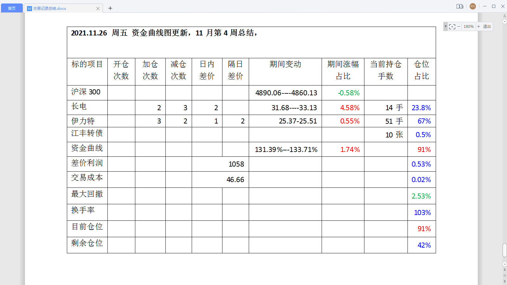Switch to the 首页 tab
Viewport: 507px width, 285px height.
(x=12, y=8)
